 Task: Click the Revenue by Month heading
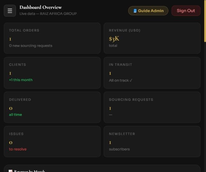click(30, 171)
